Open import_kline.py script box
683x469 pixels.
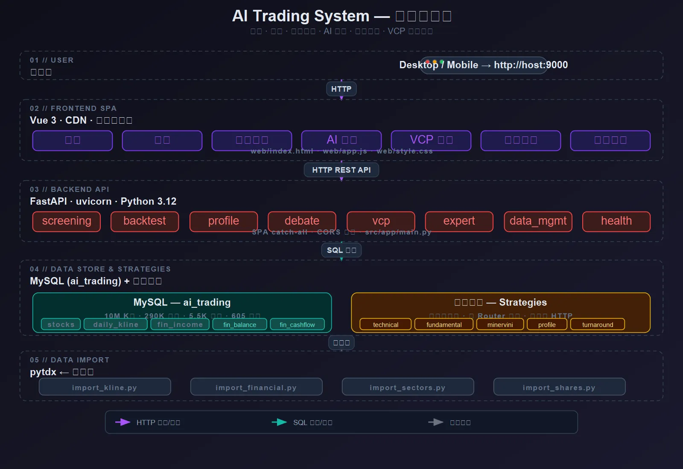105,387
